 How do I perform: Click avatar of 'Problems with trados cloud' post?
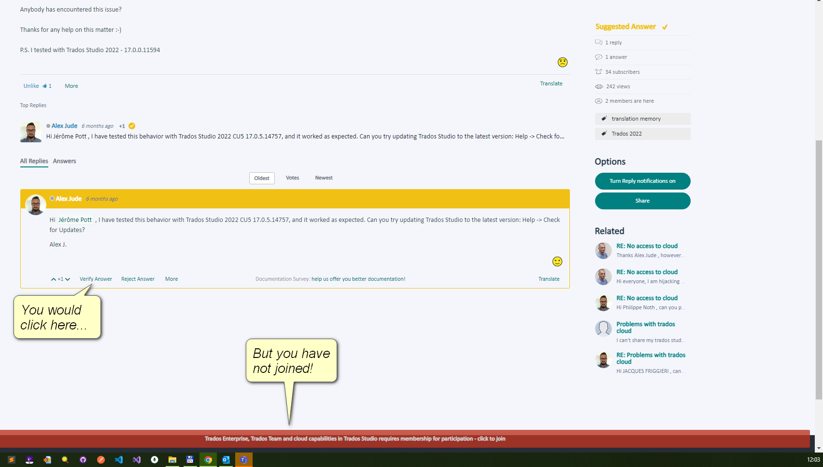[603, 329]
